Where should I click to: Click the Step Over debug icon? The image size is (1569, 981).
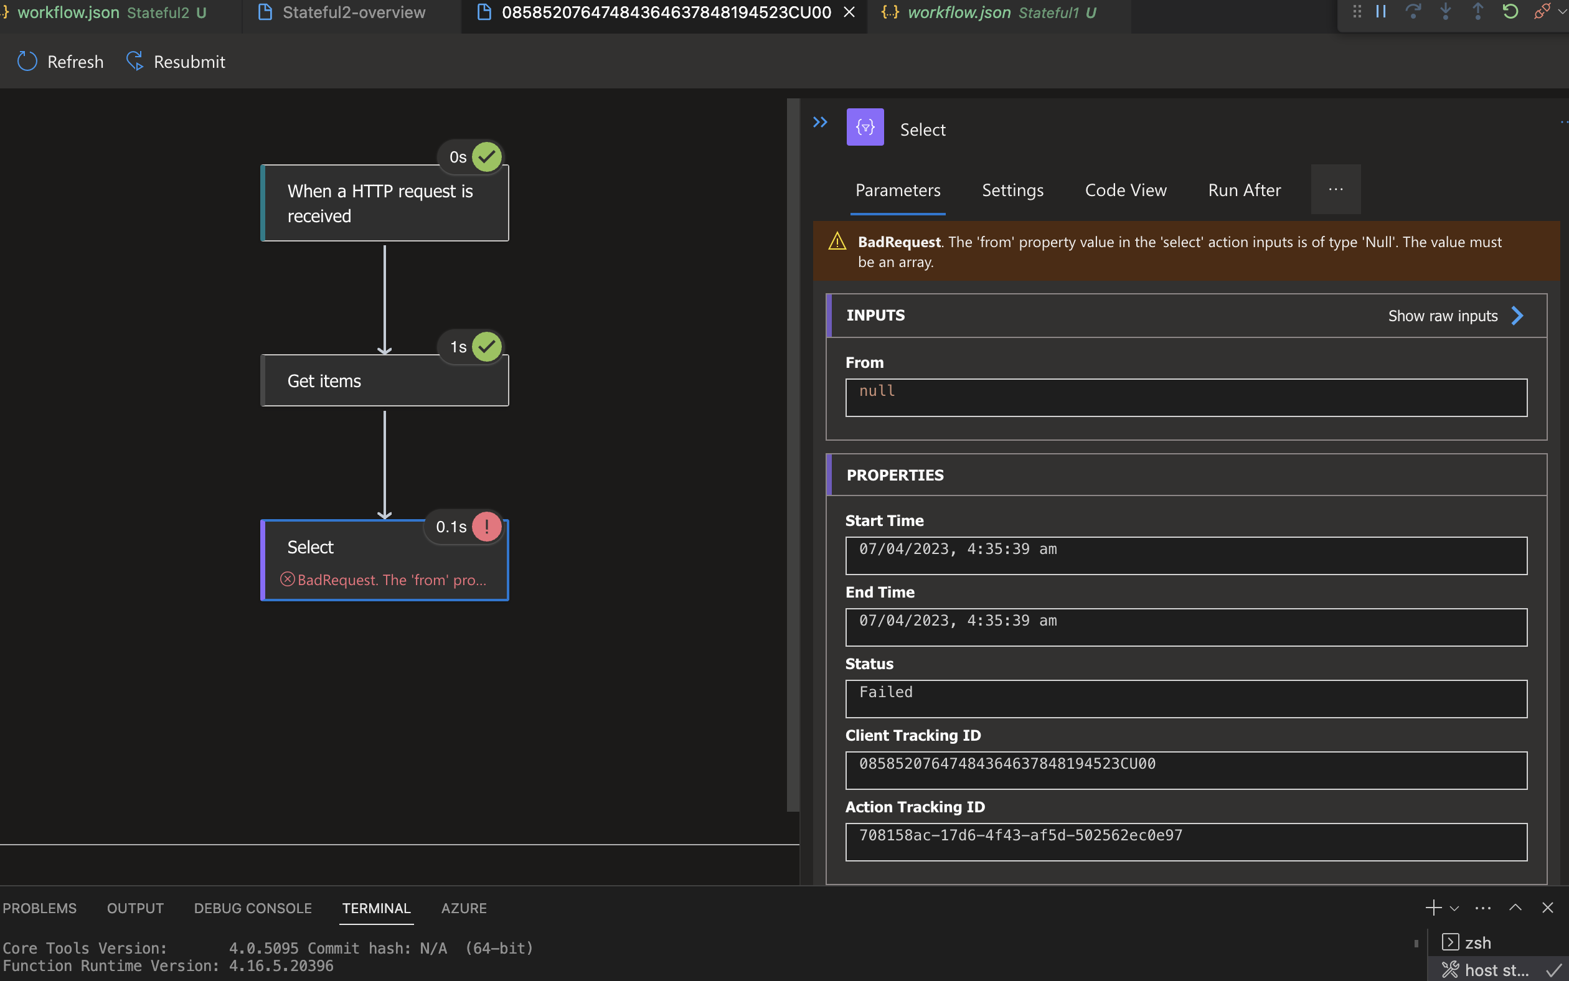pos(1413,12)
